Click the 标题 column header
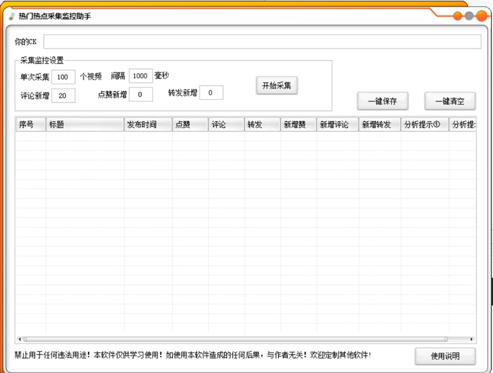493x373 pixels. 85,124
